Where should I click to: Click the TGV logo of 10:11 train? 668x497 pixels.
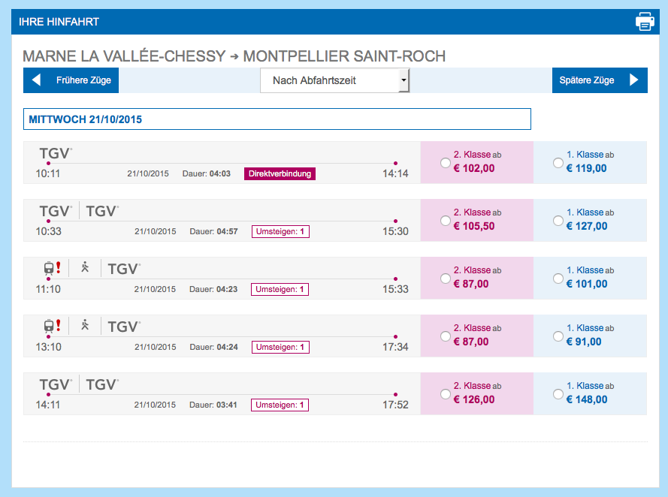pyautogui.click(x=55, y=153)
